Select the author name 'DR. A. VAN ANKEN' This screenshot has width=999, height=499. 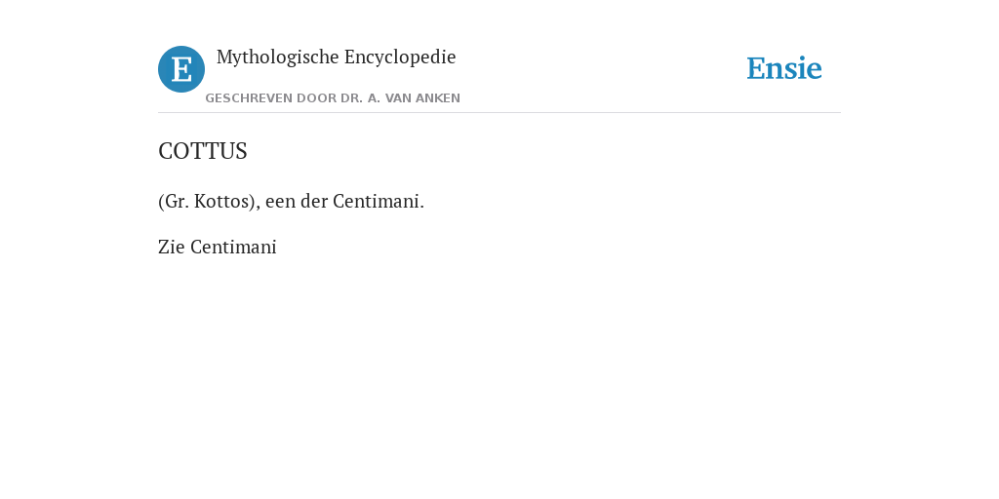click(400, 98)
